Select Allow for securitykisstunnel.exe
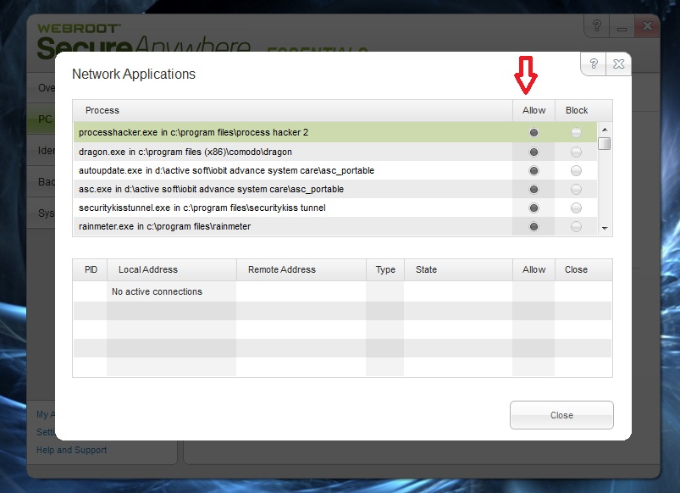This screenshot has width=680, height=493. click(533, 208)
